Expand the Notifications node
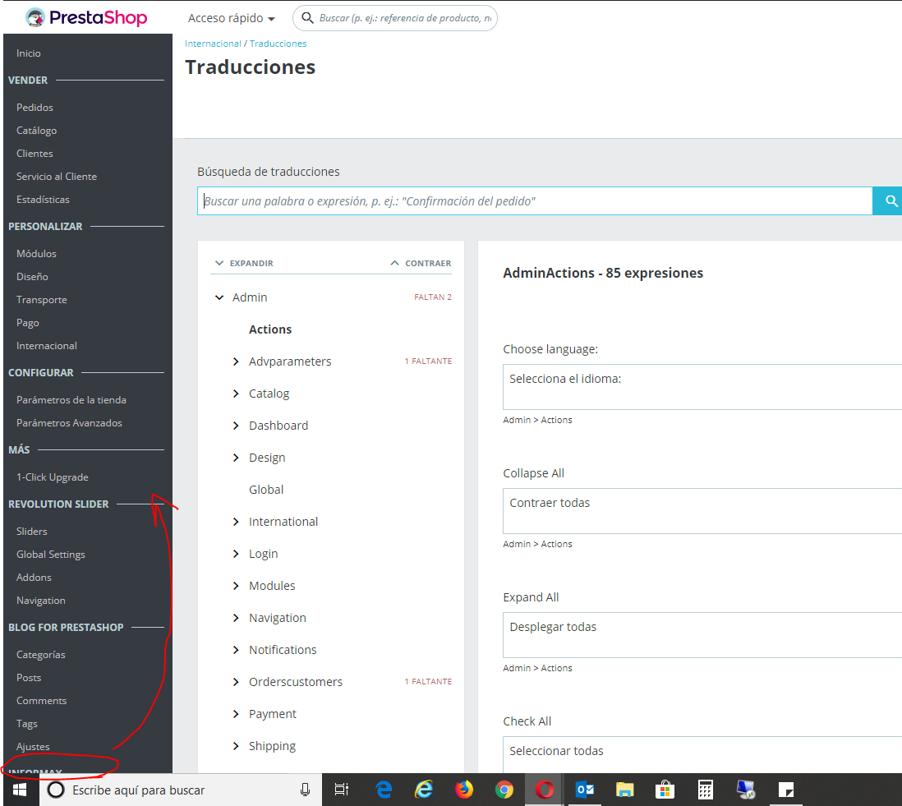Screen dimensions: 902x806 pos(236,650)
